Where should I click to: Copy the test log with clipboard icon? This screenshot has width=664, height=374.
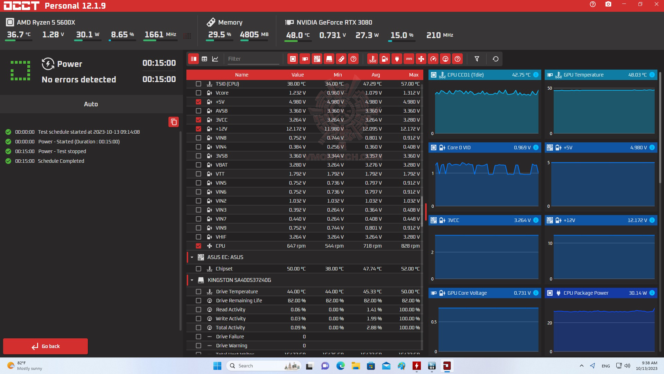pyautogui.click(x=174, y=122)
